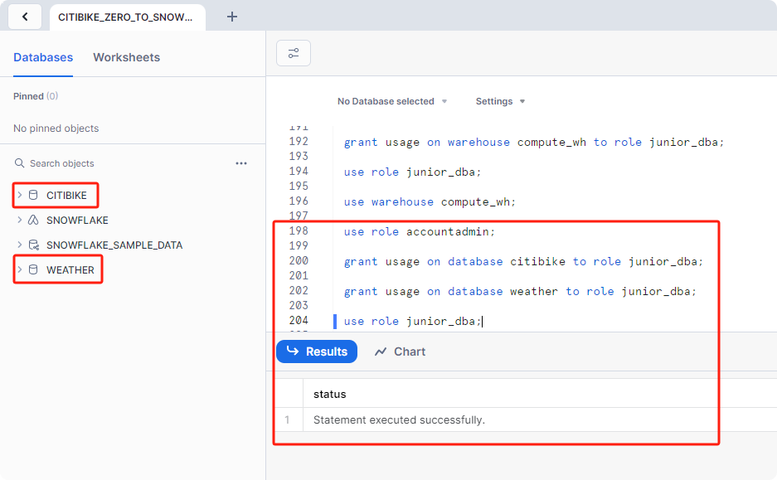Open the filter settings slider icon

(294, 53)
